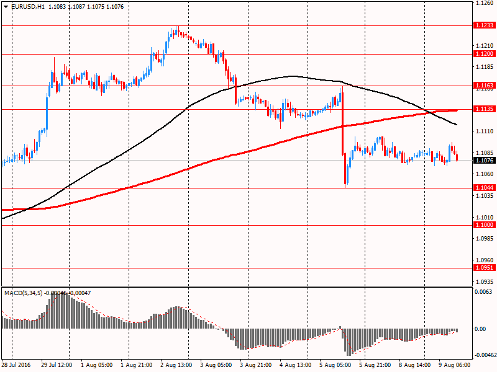Screen dimensions: 497x372
Task: Select the 1.1233 resistance level price label
Action: [485, 25]
